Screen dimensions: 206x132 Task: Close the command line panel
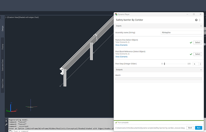tap(6, 121)
